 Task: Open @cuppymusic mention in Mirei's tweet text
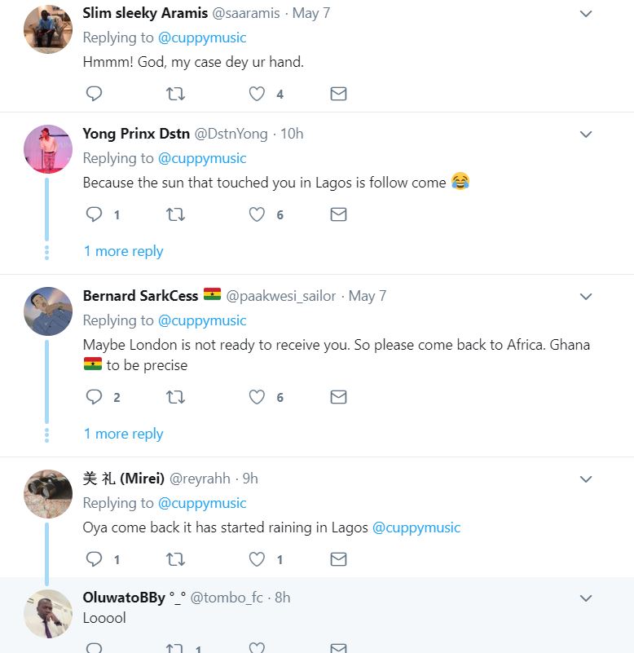(x=416, y=527)
